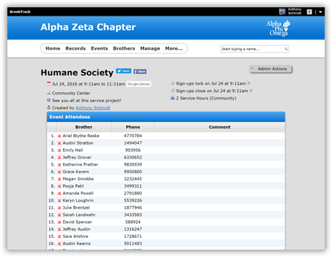332x257 pixels.
Task: Click the GreekTrack brand link
Action: coord(20,12)
